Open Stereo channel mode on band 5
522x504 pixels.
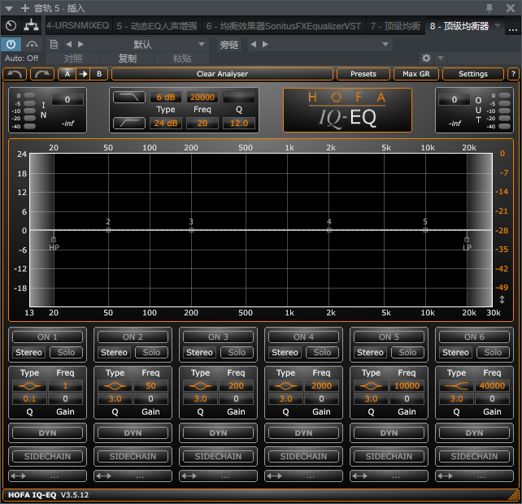pyautogui.click(x=370, y=352)
